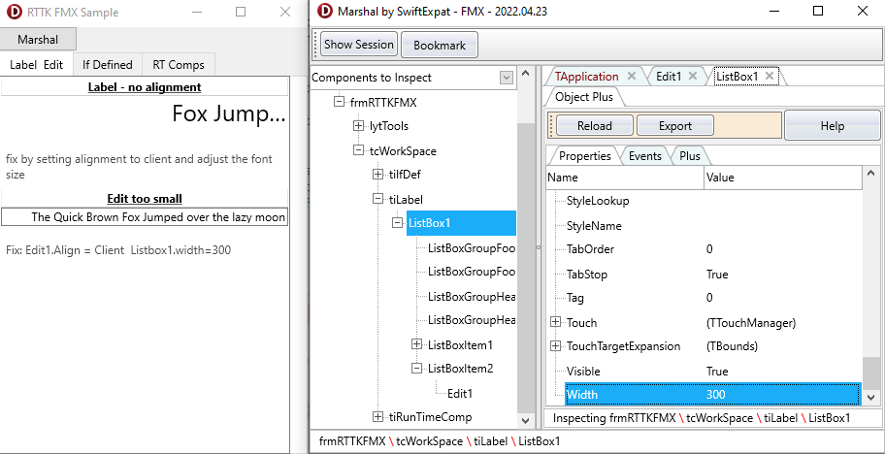Image resolution: width=885 pixels, height=454 pixels.
Task: Expand the tiIfDef tree node
Action: pos(378,175)
